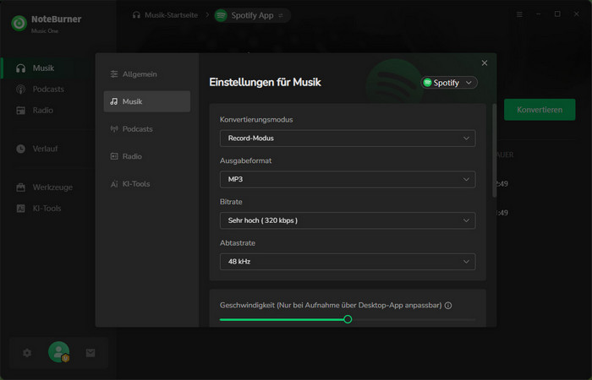Click the Abtastrate label
Screen dimensions: 592x380
(x=238, y=243)
